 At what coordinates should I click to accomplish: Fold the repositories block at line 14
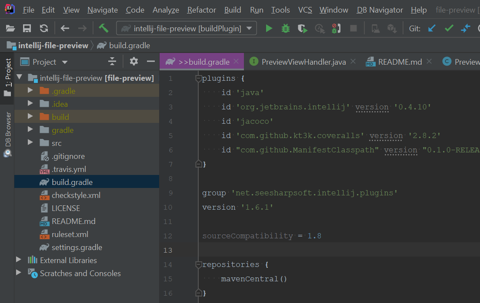tap(198, 264)
